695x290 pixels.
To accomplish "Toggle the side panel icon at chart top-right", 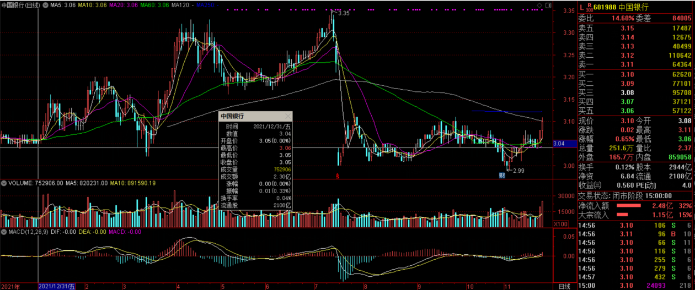I will coord(548,5).
